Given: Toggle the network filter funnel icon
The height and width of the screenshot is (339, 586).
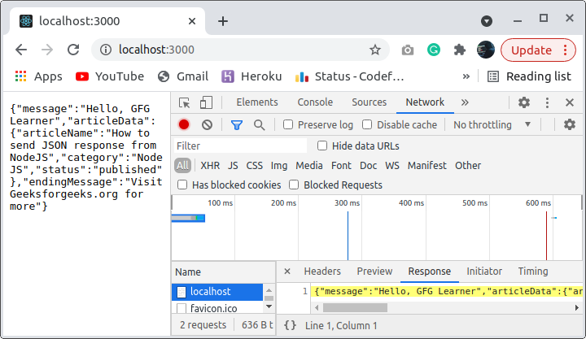Looking at the screenshot, I should tap(237, 125).
